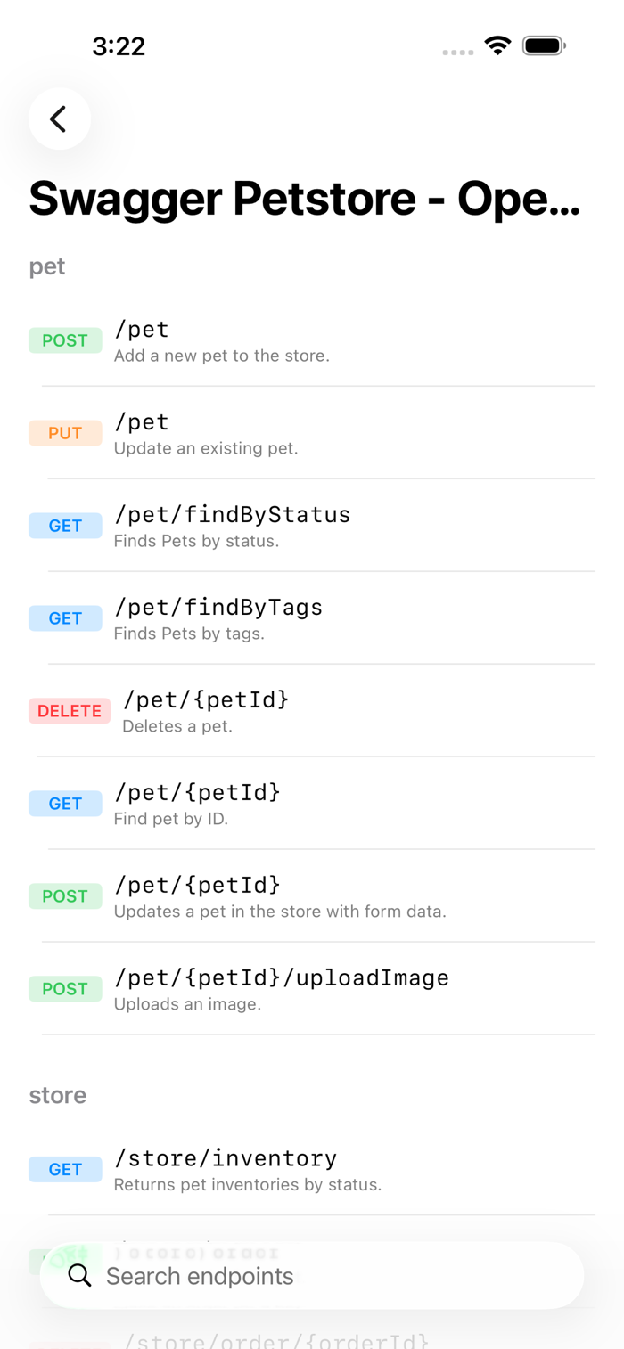
Task: Open the Find pet by ID endpoint
Action: (x=312, y=804)
